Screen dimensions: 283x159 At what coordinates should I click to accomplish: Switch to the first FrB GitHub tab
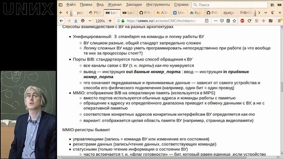click(145, 13)
